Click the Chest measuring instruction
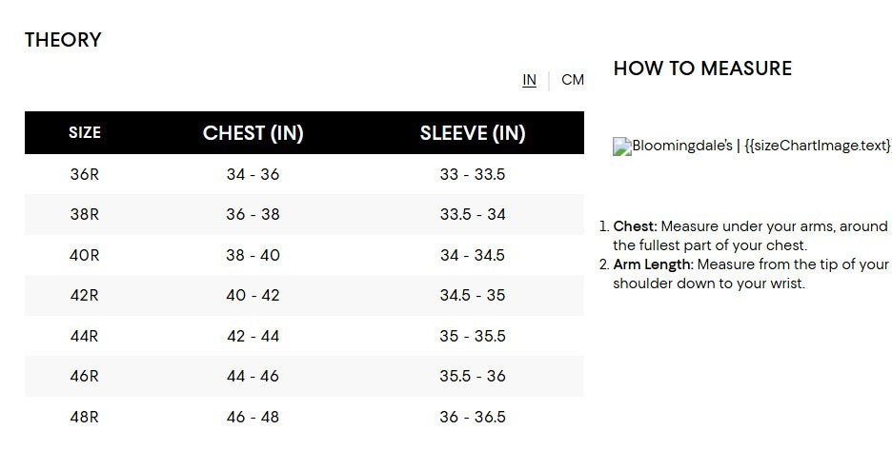Image resolution: width=892 pixels, height=469 pixels. pos(750,236)
